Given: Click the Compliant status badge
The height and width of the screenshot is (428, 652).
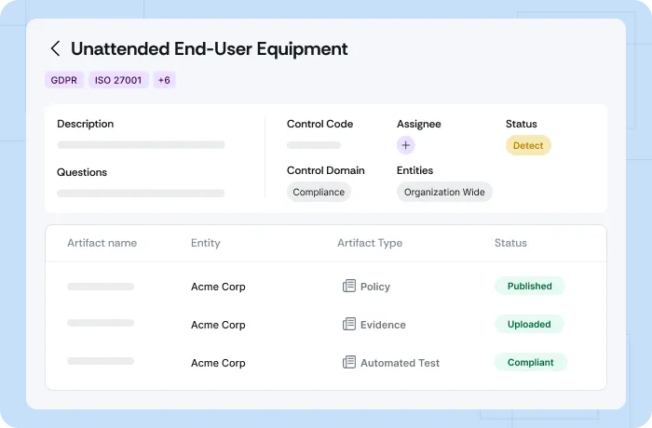Looking at the screenshot, I should point(530,363).
